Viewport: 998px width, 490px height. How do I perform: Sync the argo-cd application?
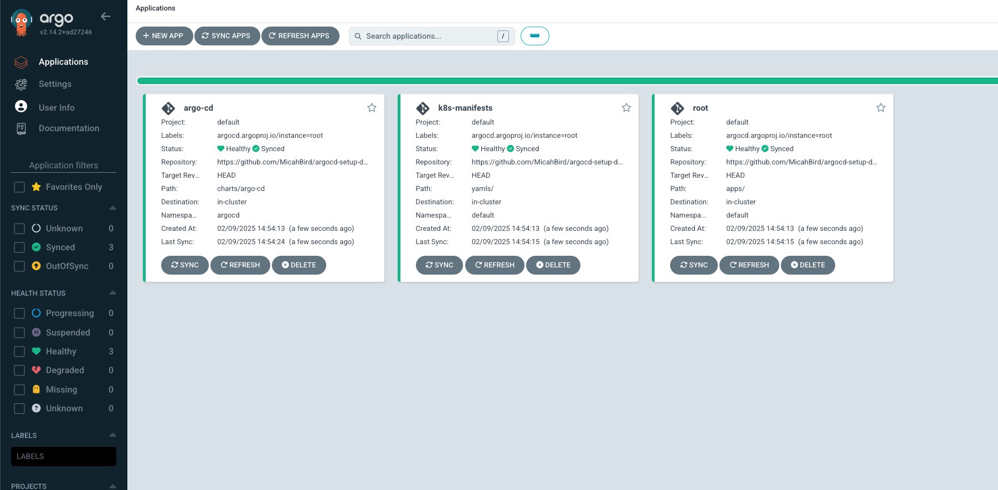point(184,265)
